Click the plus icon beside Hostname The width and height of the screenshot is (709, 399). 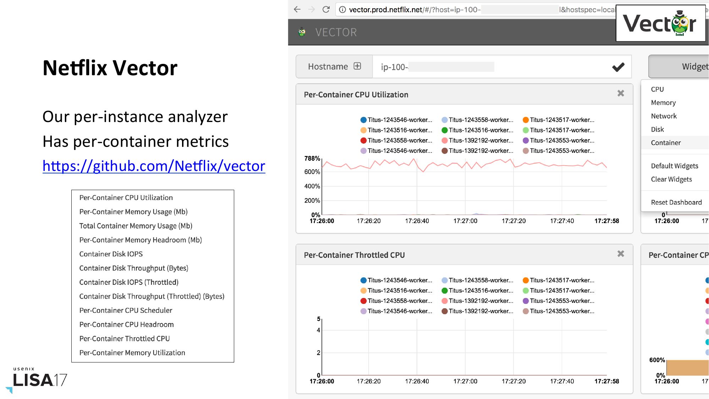357,66
